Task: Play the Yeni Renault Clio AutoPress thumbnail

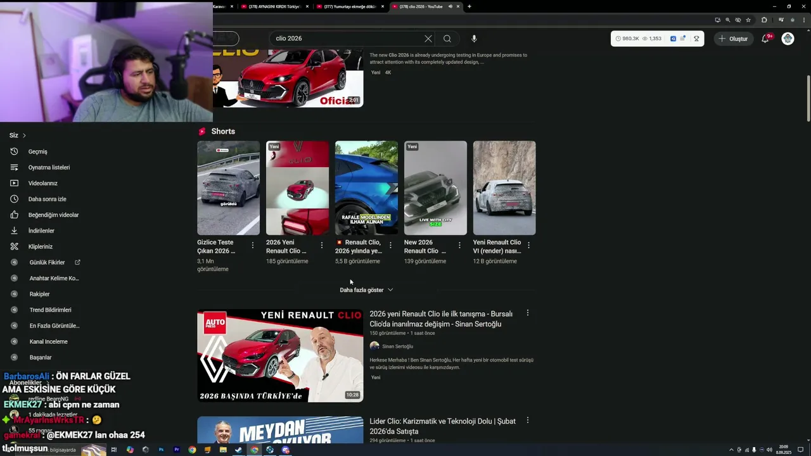Action: (x=280, y=356)
